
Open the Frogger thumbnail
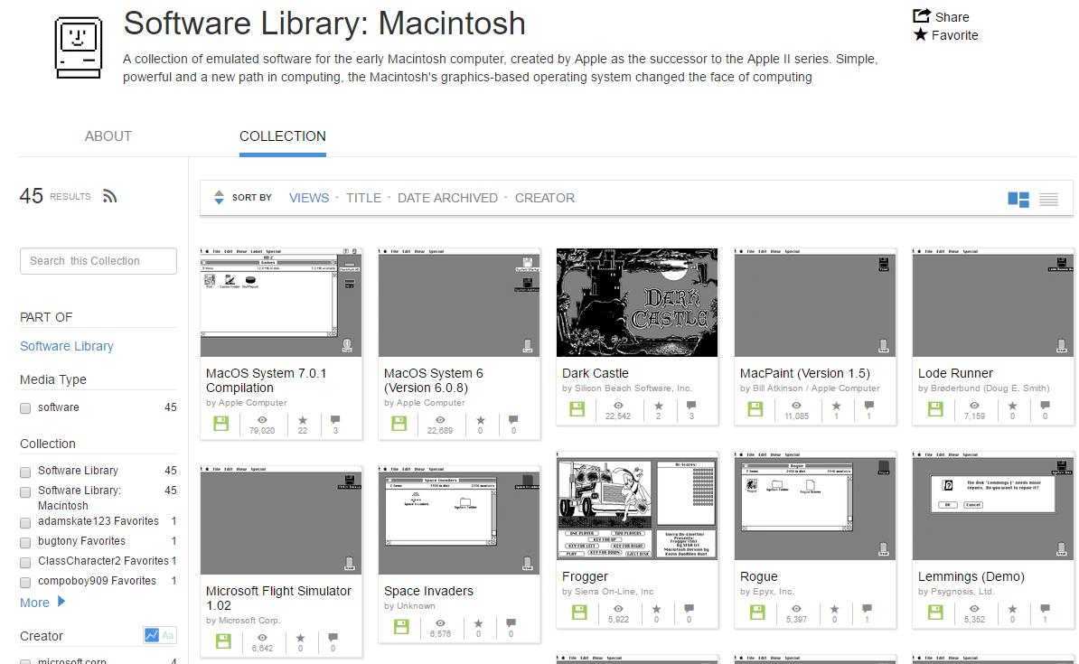[x=636, y=506]
